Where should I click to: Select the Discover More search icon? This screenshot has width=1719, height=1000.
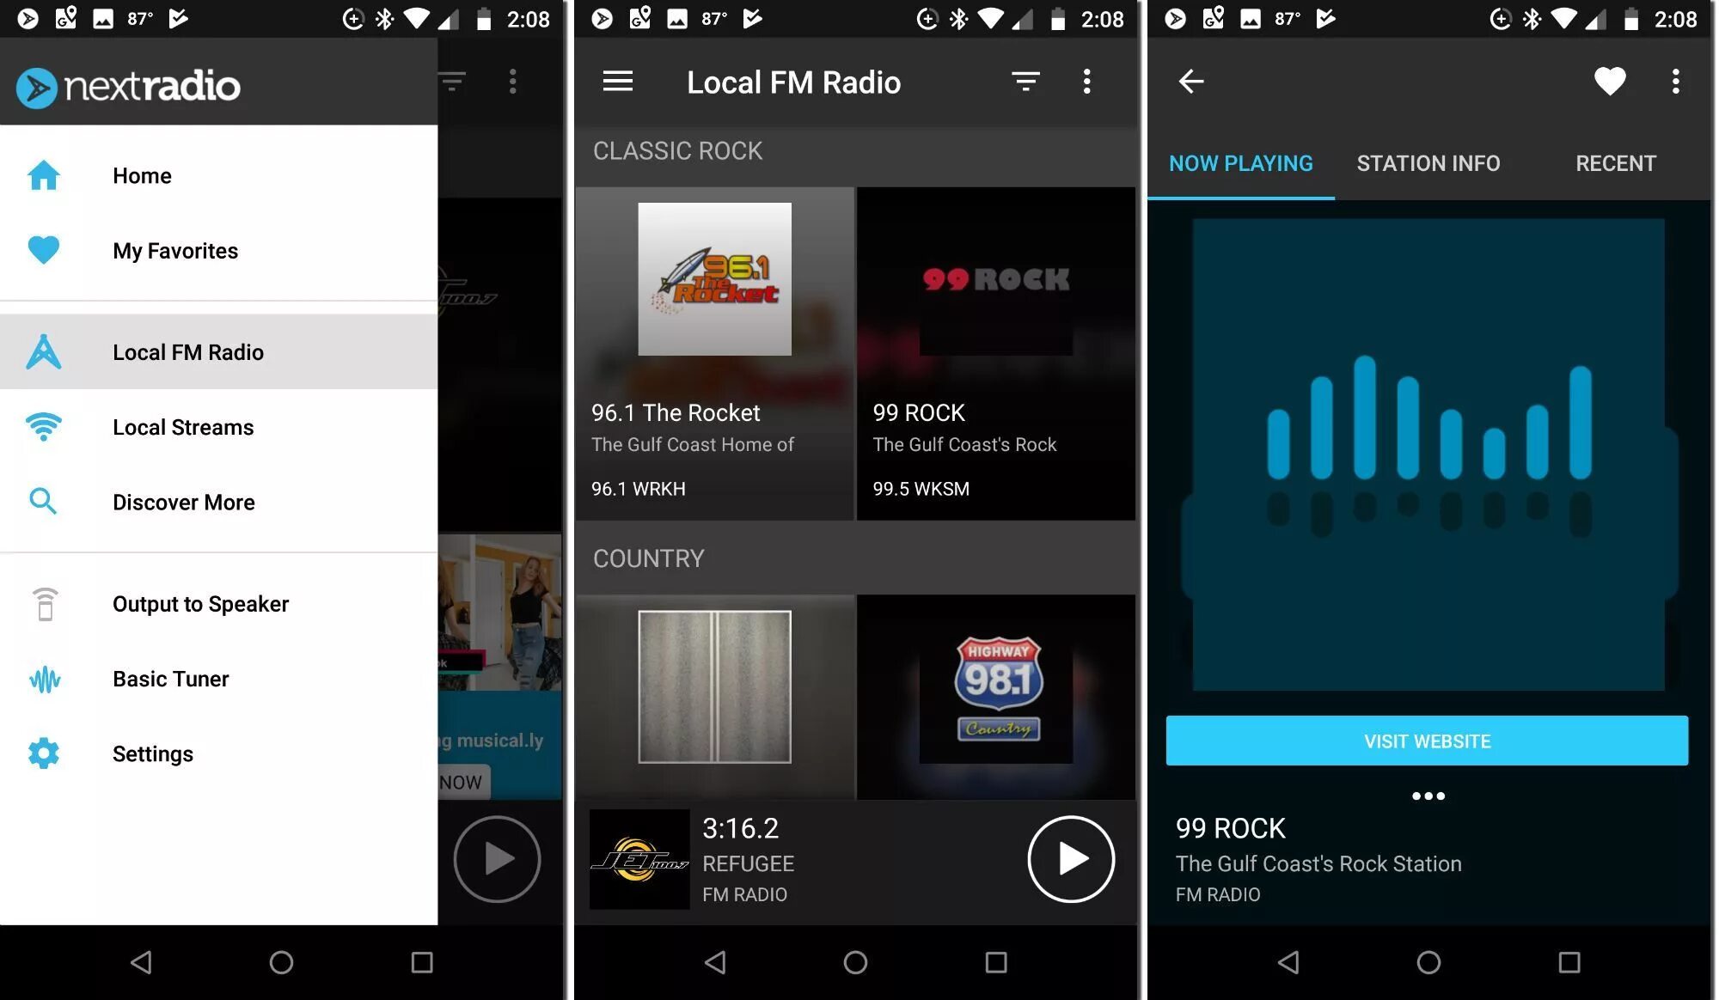click(43, 501)
